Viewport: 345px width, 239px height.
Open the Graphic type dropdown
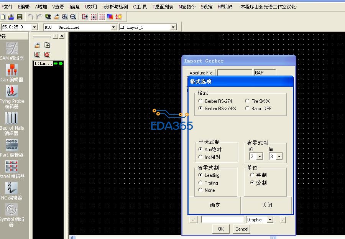click(270, 219)
